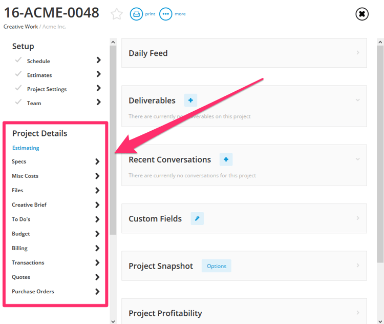Image resolution: width=384 pixels, height=324 pixels.
Task: Click the sidebar scroll down arrow
Action: pos(113,321)
